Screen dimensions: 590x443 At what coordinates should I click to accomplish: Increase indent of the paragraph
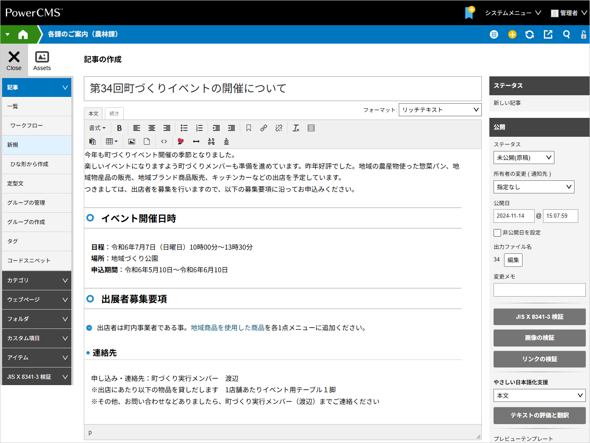[216, 128]
